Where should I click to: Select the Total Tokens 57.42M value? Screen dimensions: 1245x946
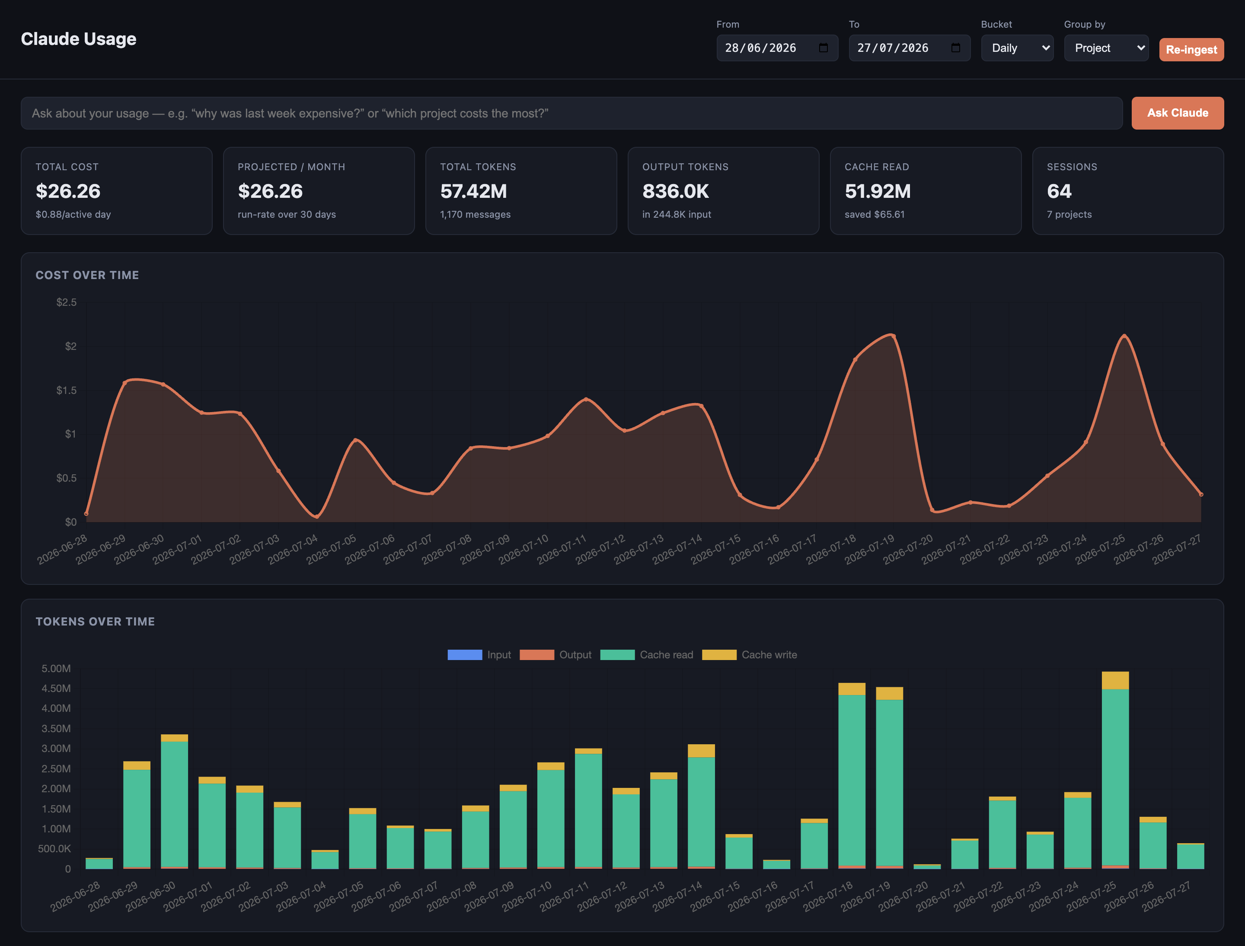pos(473,191)
